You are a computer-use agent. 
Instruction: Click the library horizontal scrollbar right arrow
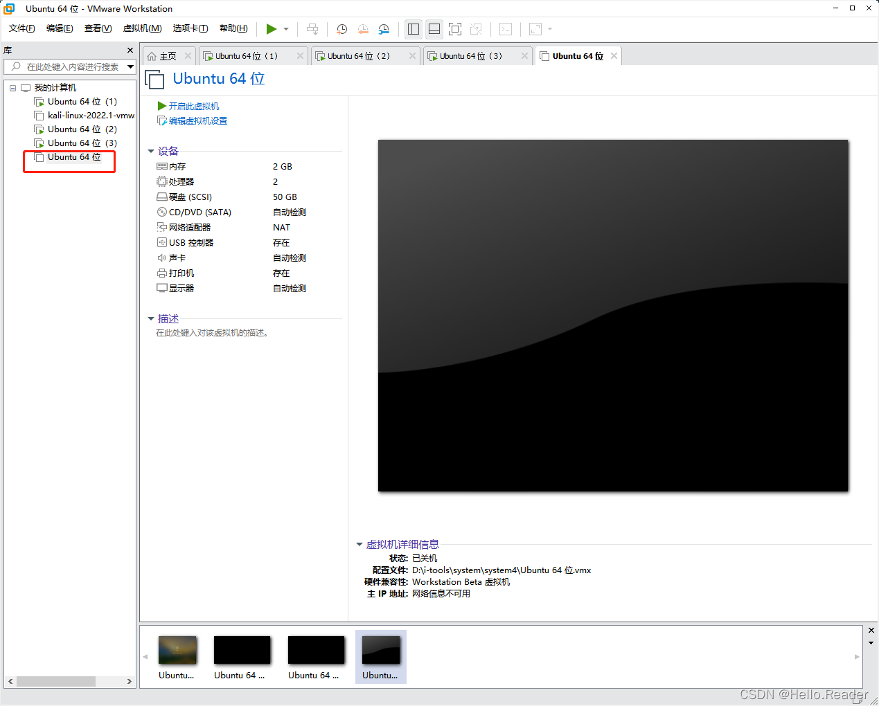pyautogui.click(x=130, y=682)
